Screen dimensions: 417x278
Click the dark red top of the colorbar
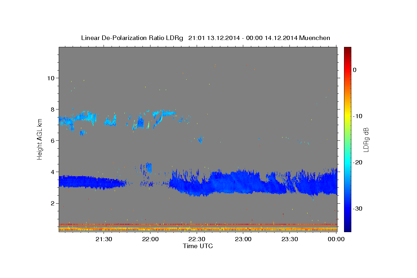coord(347,50)
